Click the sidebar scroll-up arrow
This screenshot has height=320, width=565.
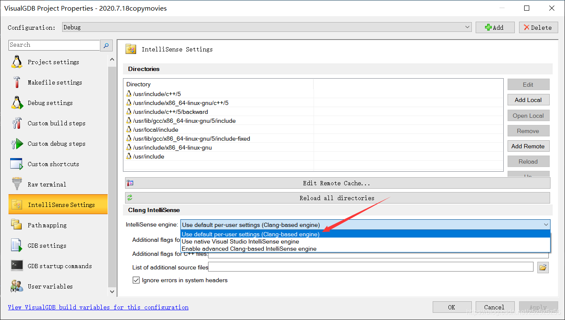pos(112,60)
